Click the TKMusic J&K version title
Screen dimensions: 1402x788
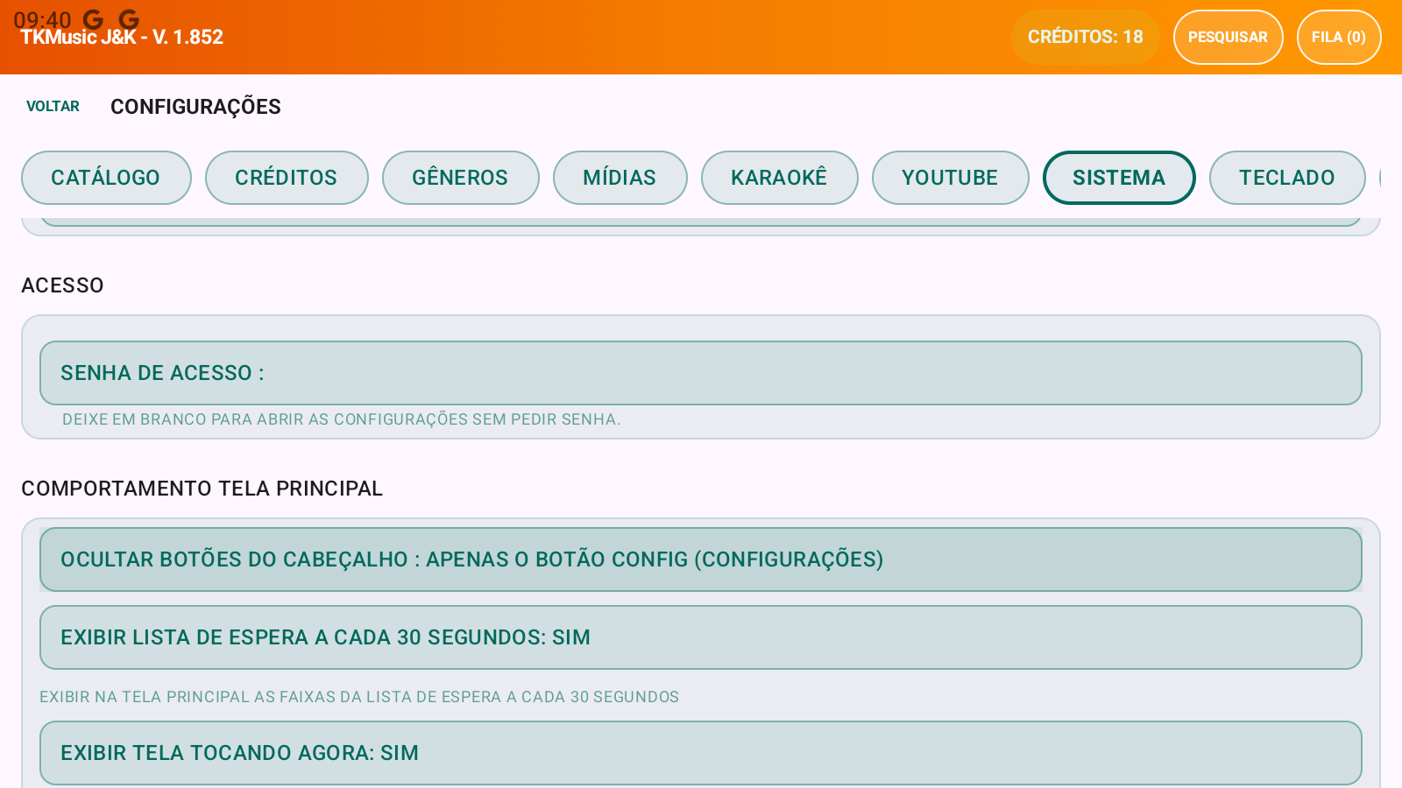pos(122,38)
